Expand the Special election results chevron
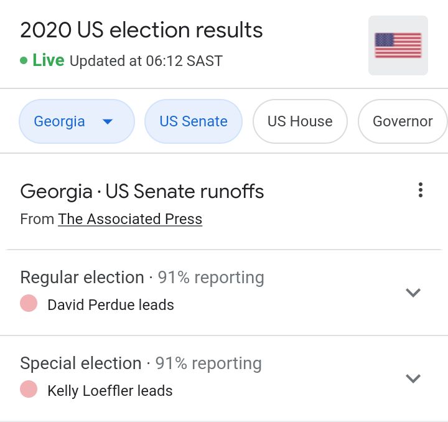448x422 pixels. click(x=413, y=378)
